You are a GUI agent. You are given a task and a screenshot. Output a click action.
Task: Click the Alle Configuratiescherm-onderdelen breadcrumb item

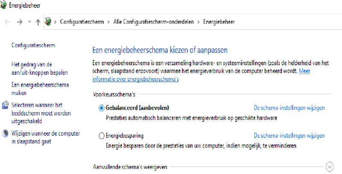coord(153,22)
